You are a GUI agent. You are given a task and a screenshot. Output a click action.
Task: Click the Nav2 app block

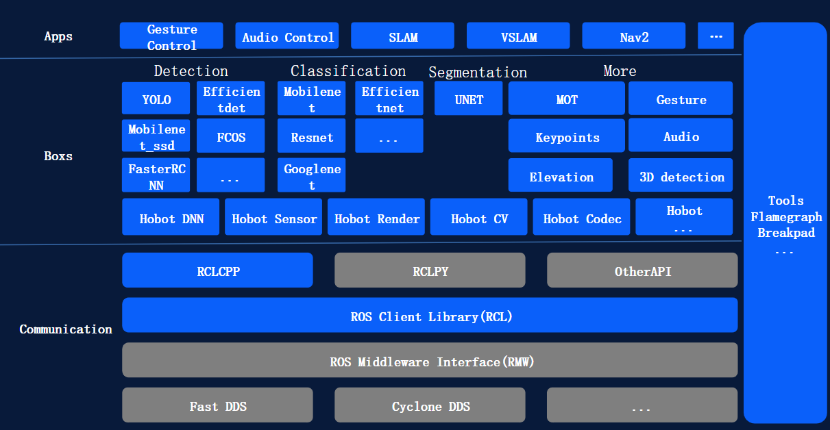(x=634, y=36)
